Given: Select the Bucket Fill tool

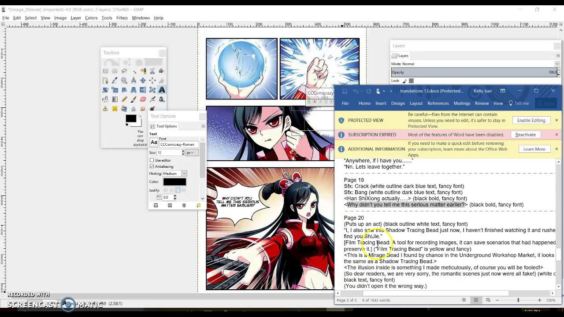Looking at the screenshot, I should click(x=105, y=99).
